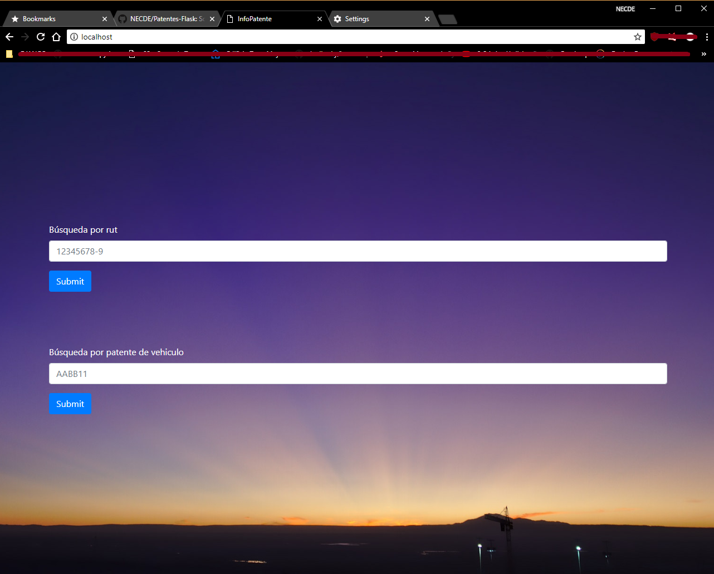
Task: Close the InfoPatente tab
Action: coord(320,19)
